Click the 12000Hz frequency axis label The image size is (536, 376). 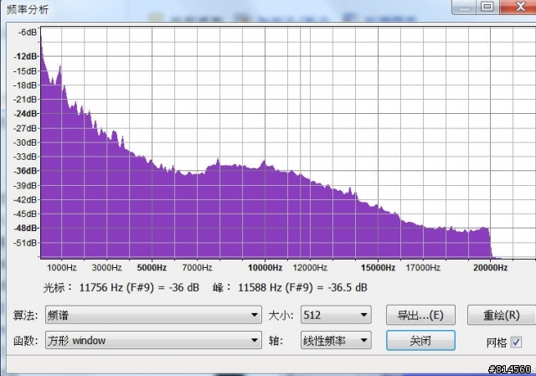(x=310, y=267)
